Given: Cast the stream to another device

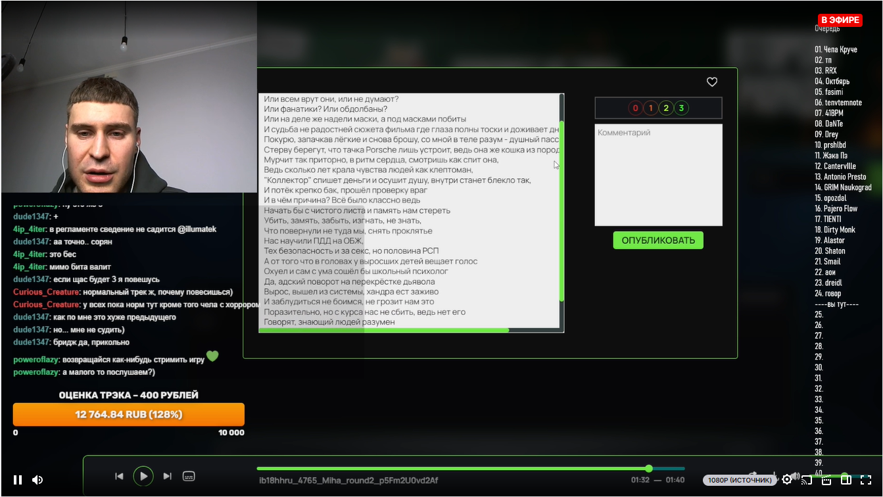Looking at the screenshot, I should point(806,480).
